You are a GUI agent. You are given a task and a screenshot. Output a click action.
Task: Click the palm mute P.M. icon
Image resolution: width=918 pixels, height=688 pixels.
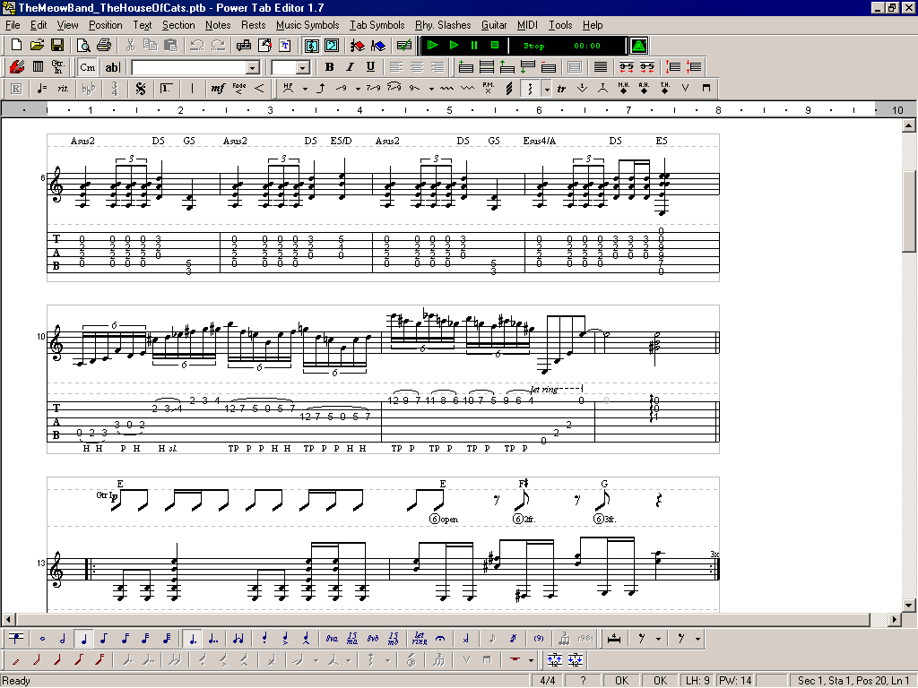pyautogui.click(x=489, y=89)
